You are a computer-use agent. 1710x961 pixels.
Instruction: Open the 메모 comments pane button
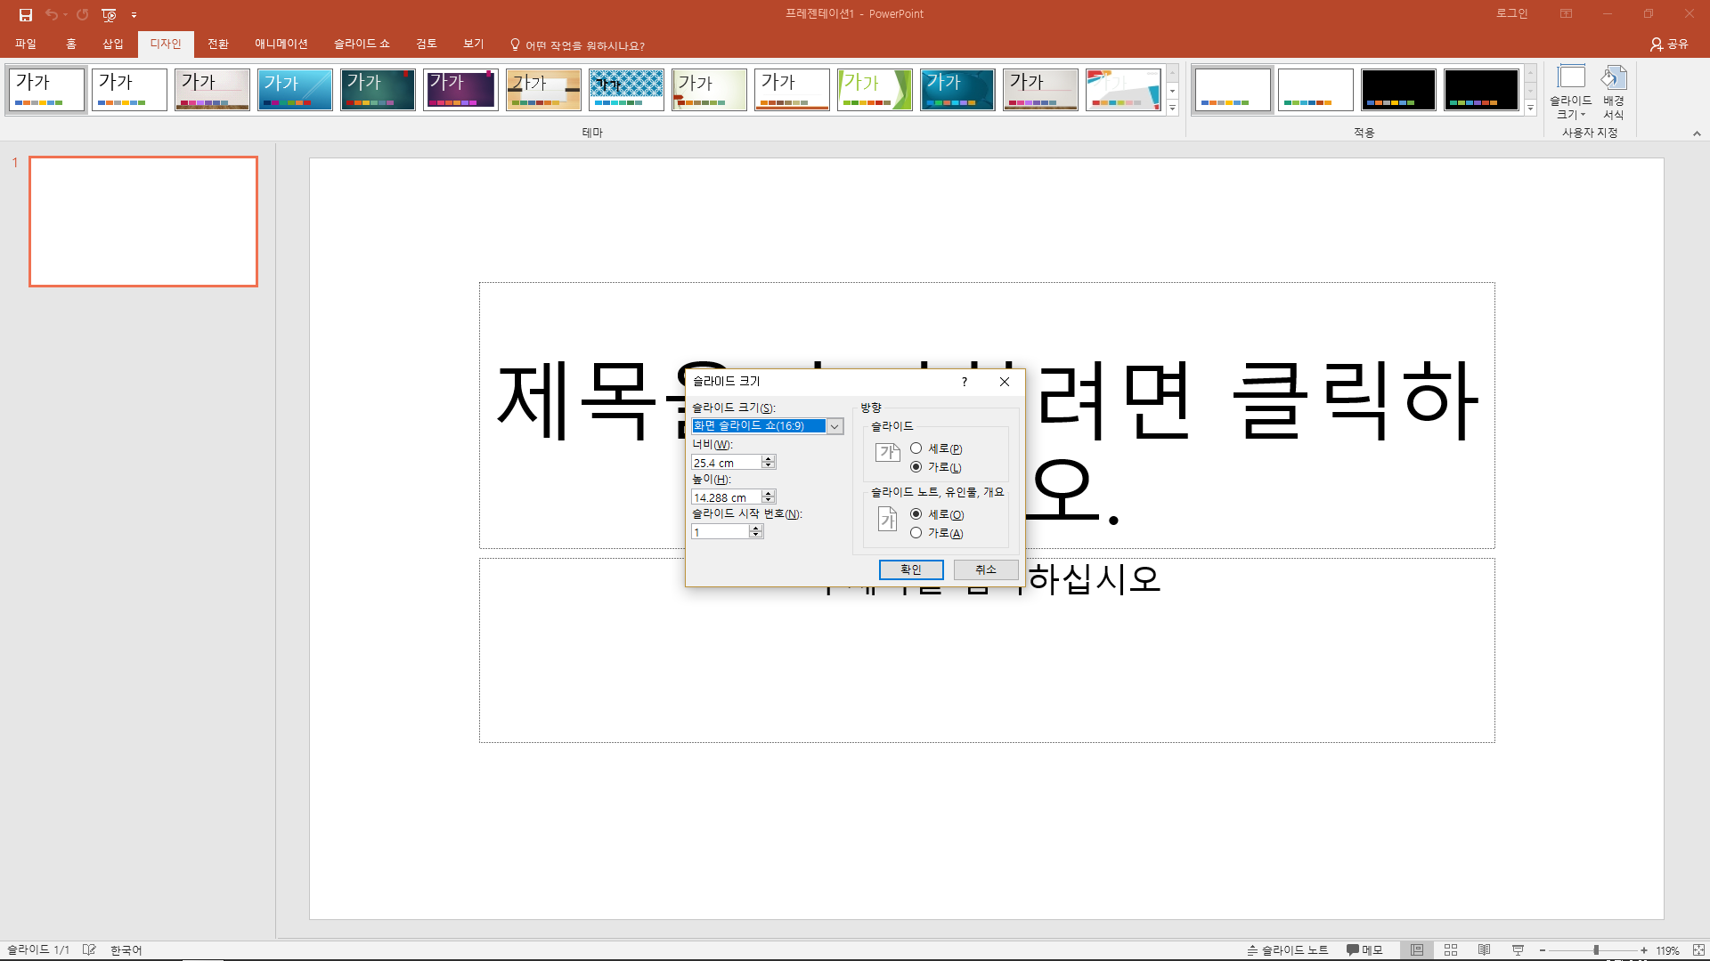1364,950
